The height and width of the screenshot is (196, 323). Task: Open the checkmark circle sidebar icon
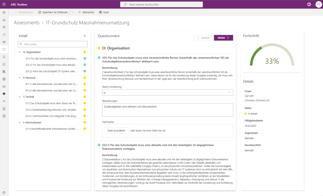(x=4, y=64)
